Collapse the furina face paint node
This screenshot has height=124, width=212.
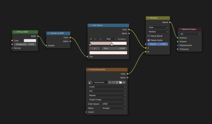pyautogui.click(x=88, y=70)
